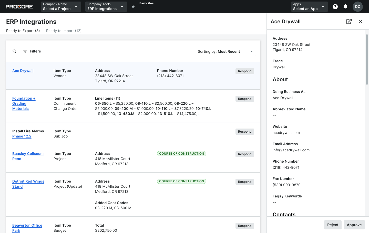Viewport: 369px width, 233px height.
Task: Click the Doing Business As value
Action: pyautogui.click(x=283, y=98)
